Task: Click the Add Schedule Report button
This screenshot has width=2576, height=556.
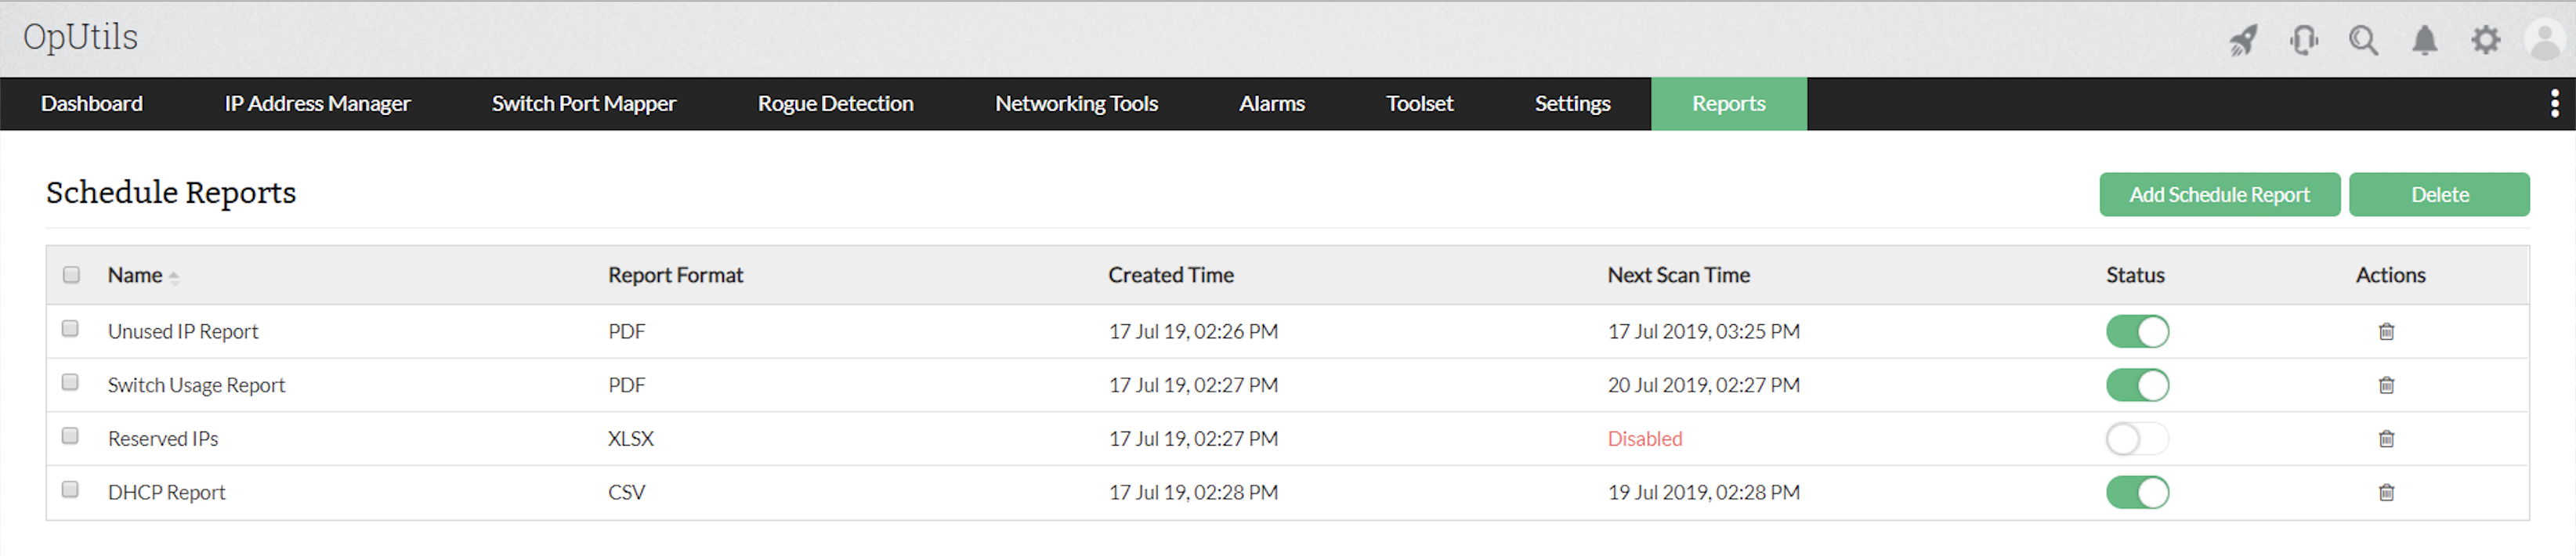Action: click(x=2219, y=195)
